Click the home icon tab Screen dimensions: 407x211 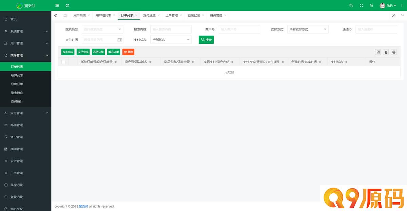65,15
